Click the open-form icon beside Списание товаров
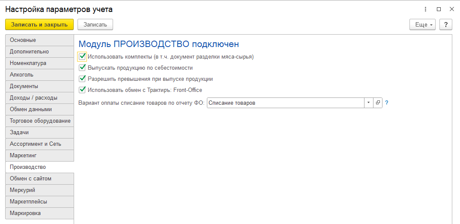The width and height of the screenshot is (460, 224). pos(378,103)
